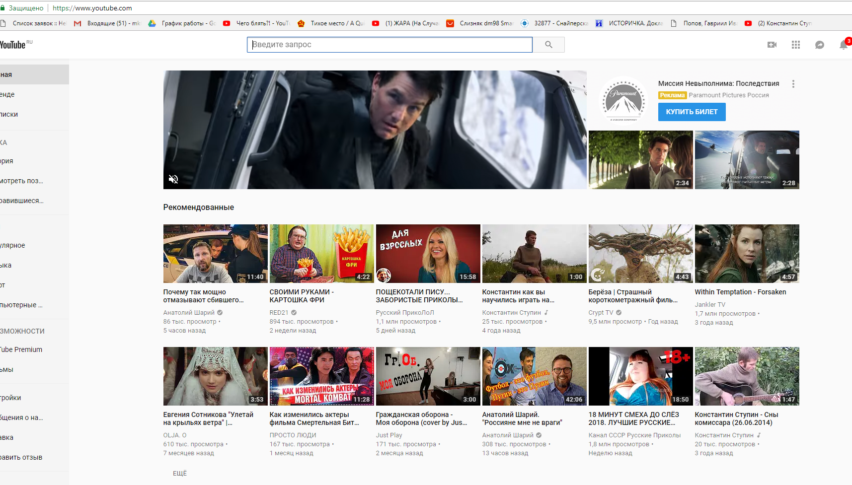Open the Почему так мощно отмазывают thumbnail

216,254
